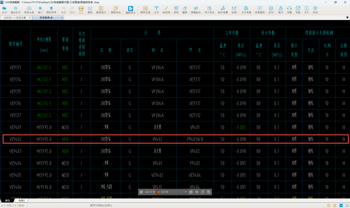This screenshot has height=208, width=350.
Task: Click the 会员 VIP button
Action: [x=81, y=10]
